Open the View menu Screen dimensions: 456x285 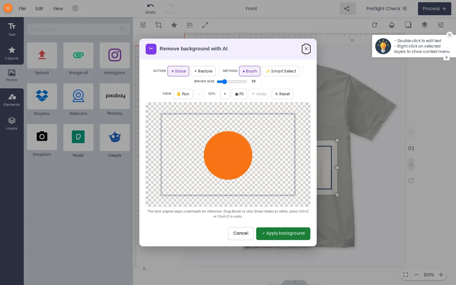(58, 9)
